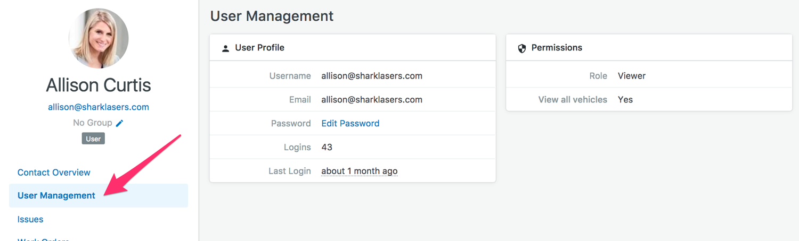Image resolution: width=799 pixels, height=241 pixels.
Task: Click the Username value in User Profile
Action: point(371,76)
